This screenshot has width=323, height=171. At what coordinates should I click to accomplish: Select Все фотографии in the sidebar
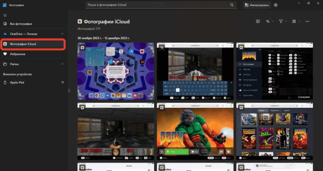click(33, 24)
